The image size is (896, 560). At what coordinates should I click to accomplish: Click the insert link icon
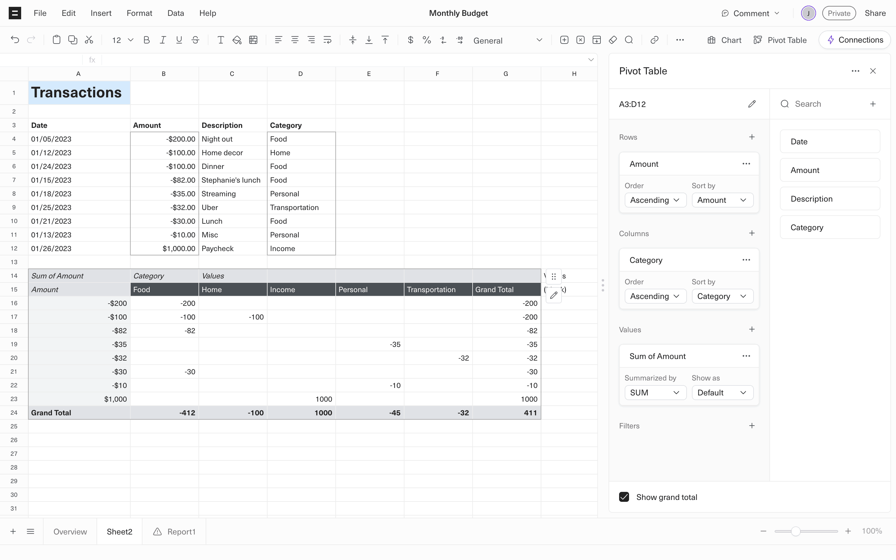pyautogui.click(x=654, y=40)
